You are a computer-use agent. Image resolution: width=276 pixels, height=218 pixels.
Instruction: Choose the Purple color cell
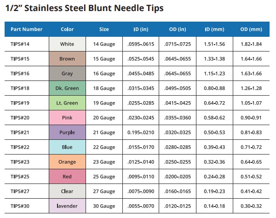[x=67, y=132]
